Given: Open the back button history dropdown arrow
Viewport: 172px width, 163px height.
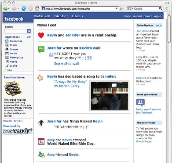Looking at the screenshot, I should [9, 9].
